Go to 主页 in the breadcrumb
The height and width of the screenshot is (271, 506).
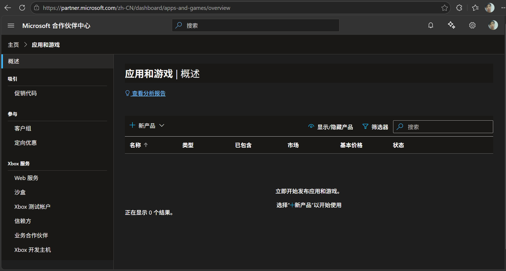13,45
